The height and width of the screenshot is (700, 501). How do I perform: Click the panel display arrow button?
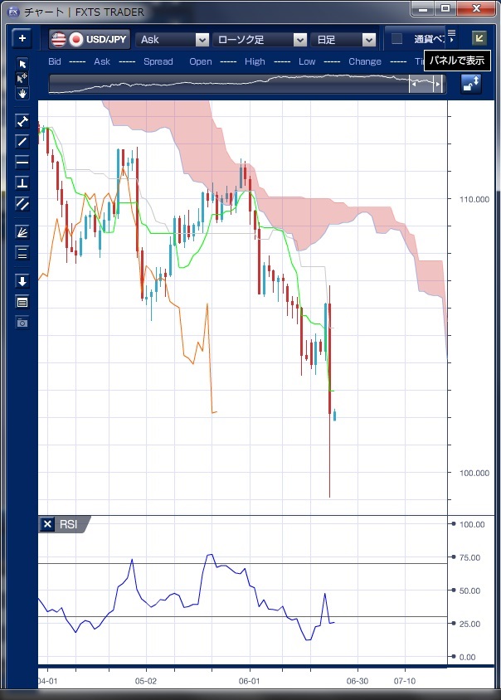pos(479,38)
